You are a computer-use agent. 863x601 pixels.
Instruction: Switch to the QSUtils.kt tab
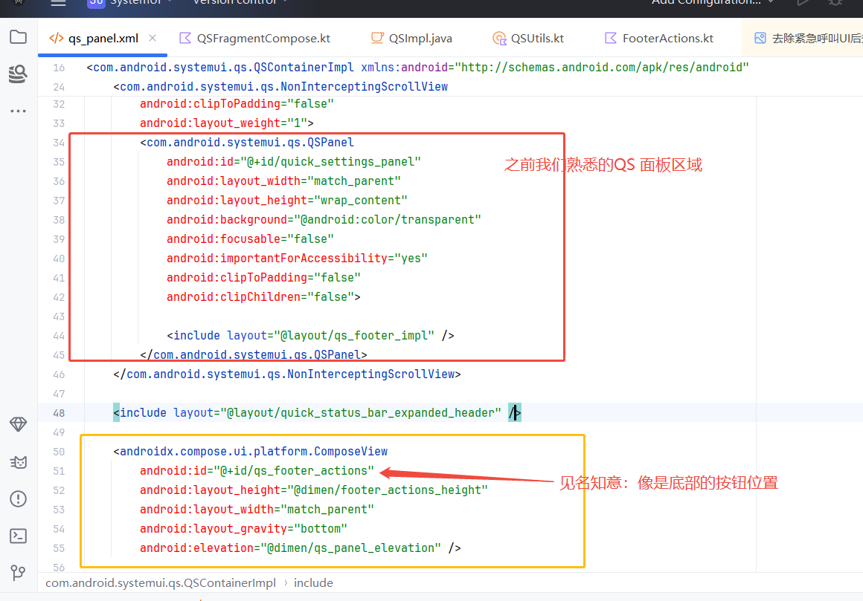[527, 39]
